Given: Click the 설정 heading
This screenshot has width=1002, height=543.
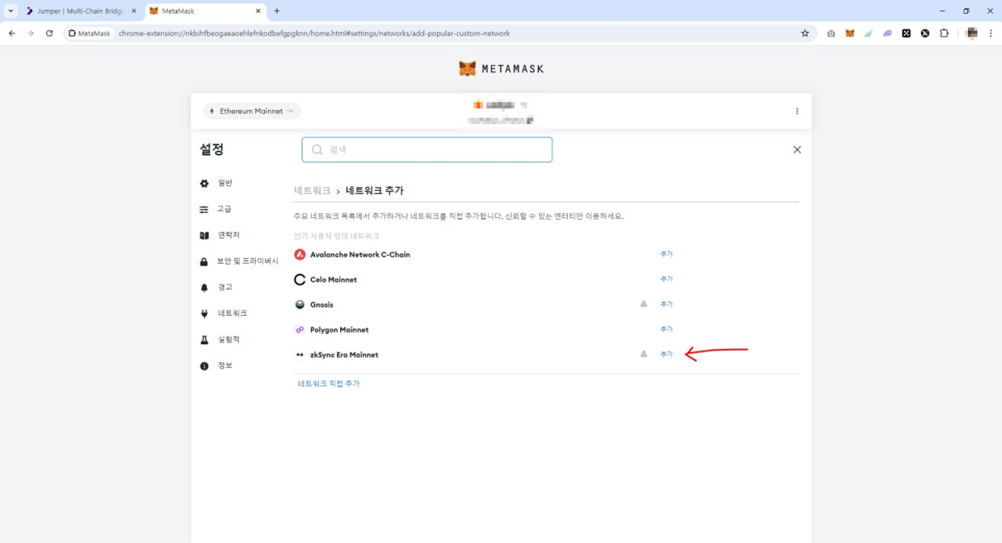Looking at the screenshot, I should [212, 150].
